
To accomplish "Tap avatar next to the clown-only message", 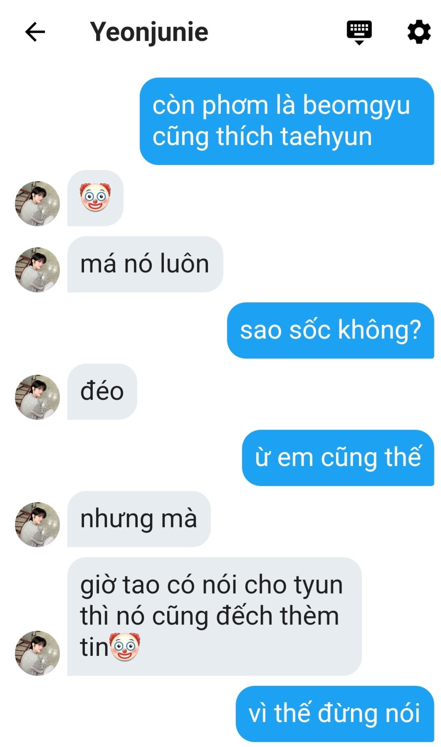I will coord(37,204).
